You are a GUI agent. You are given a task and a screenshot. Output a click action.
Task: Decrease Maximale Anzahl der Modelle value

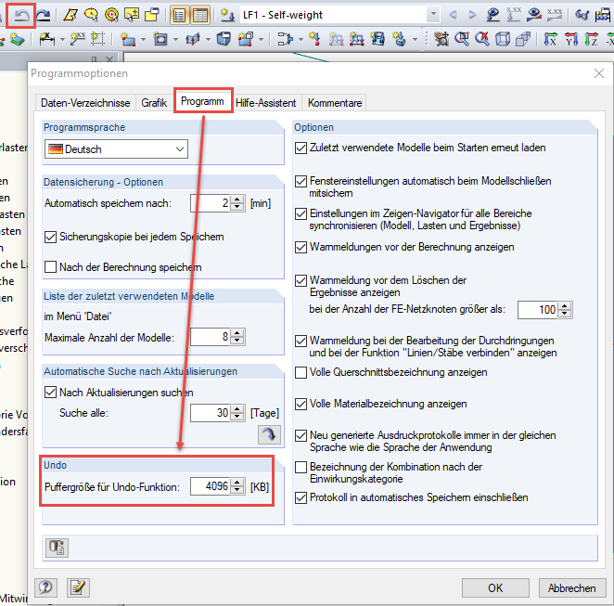pyautogui.click(x=237, y=341)
